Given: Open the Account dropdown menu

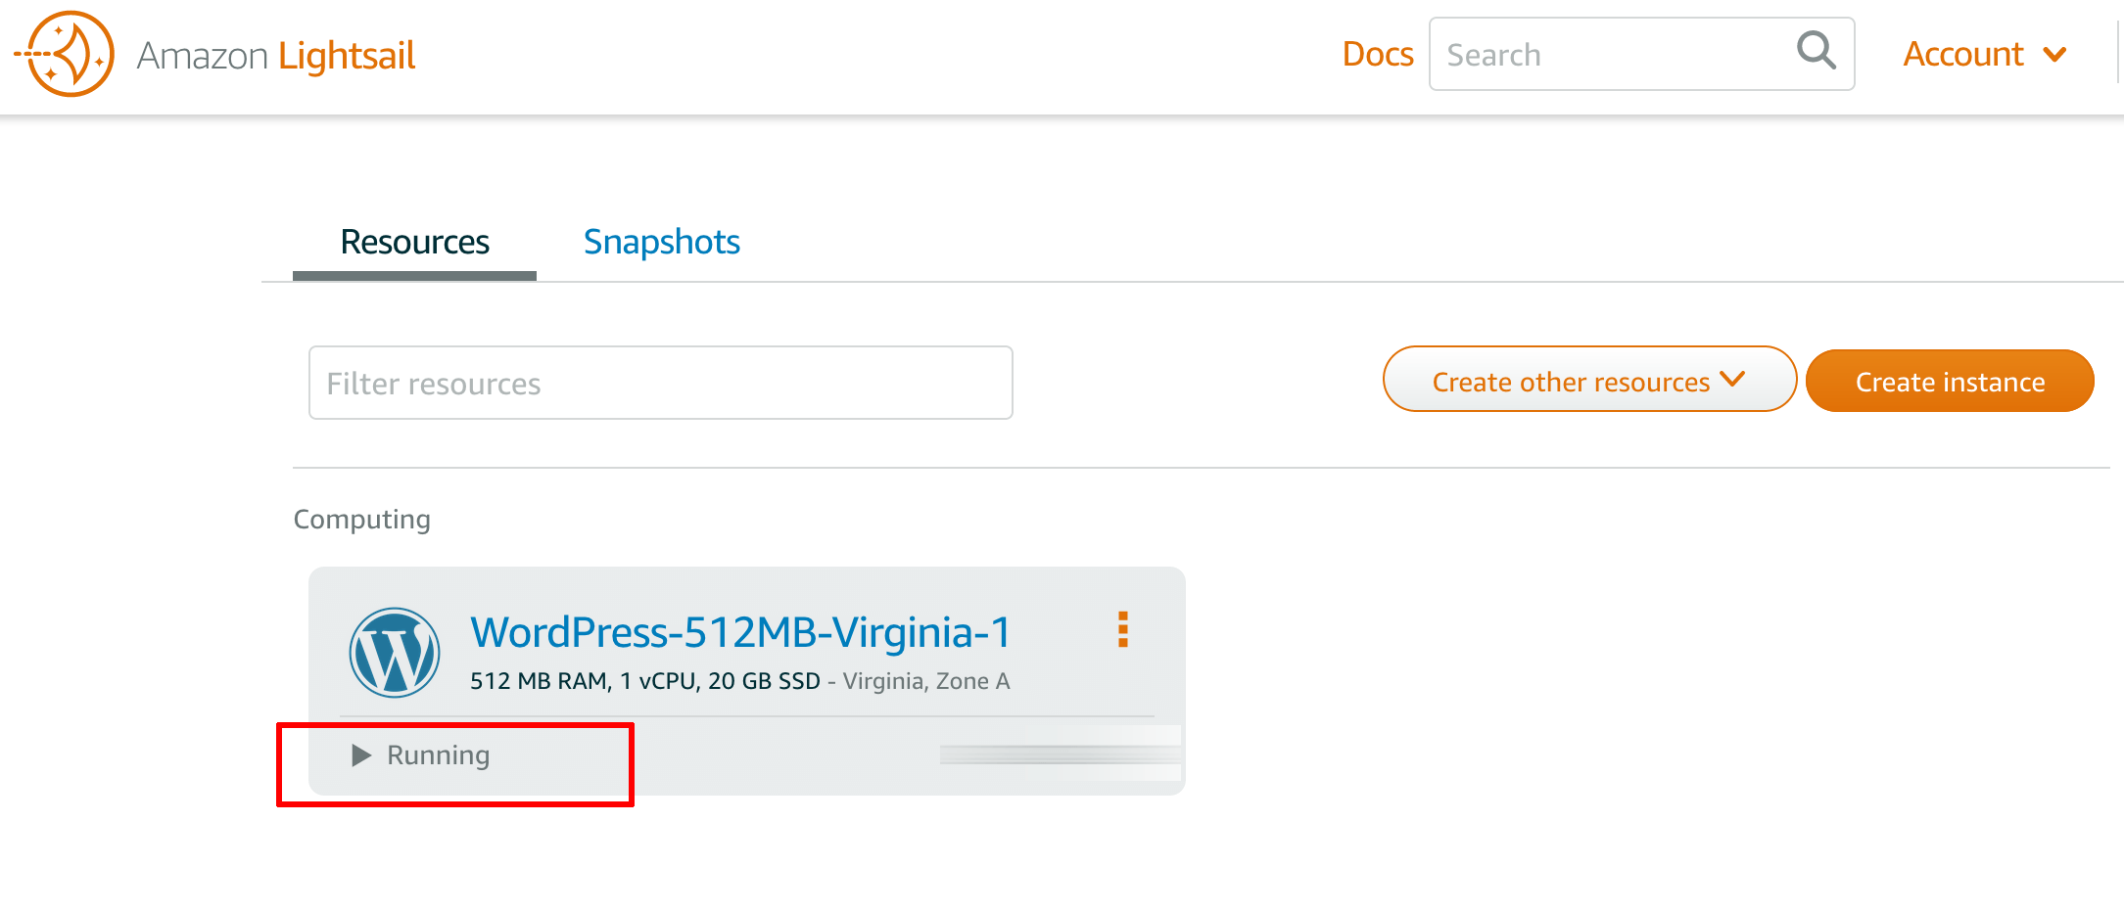Looking at the screenshot, I should tap(1985, 55).
